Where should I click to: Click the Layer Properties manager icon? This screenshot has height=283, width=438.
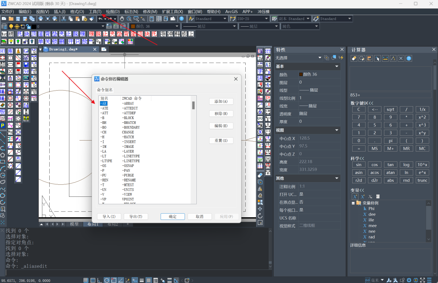coord(4,26)
